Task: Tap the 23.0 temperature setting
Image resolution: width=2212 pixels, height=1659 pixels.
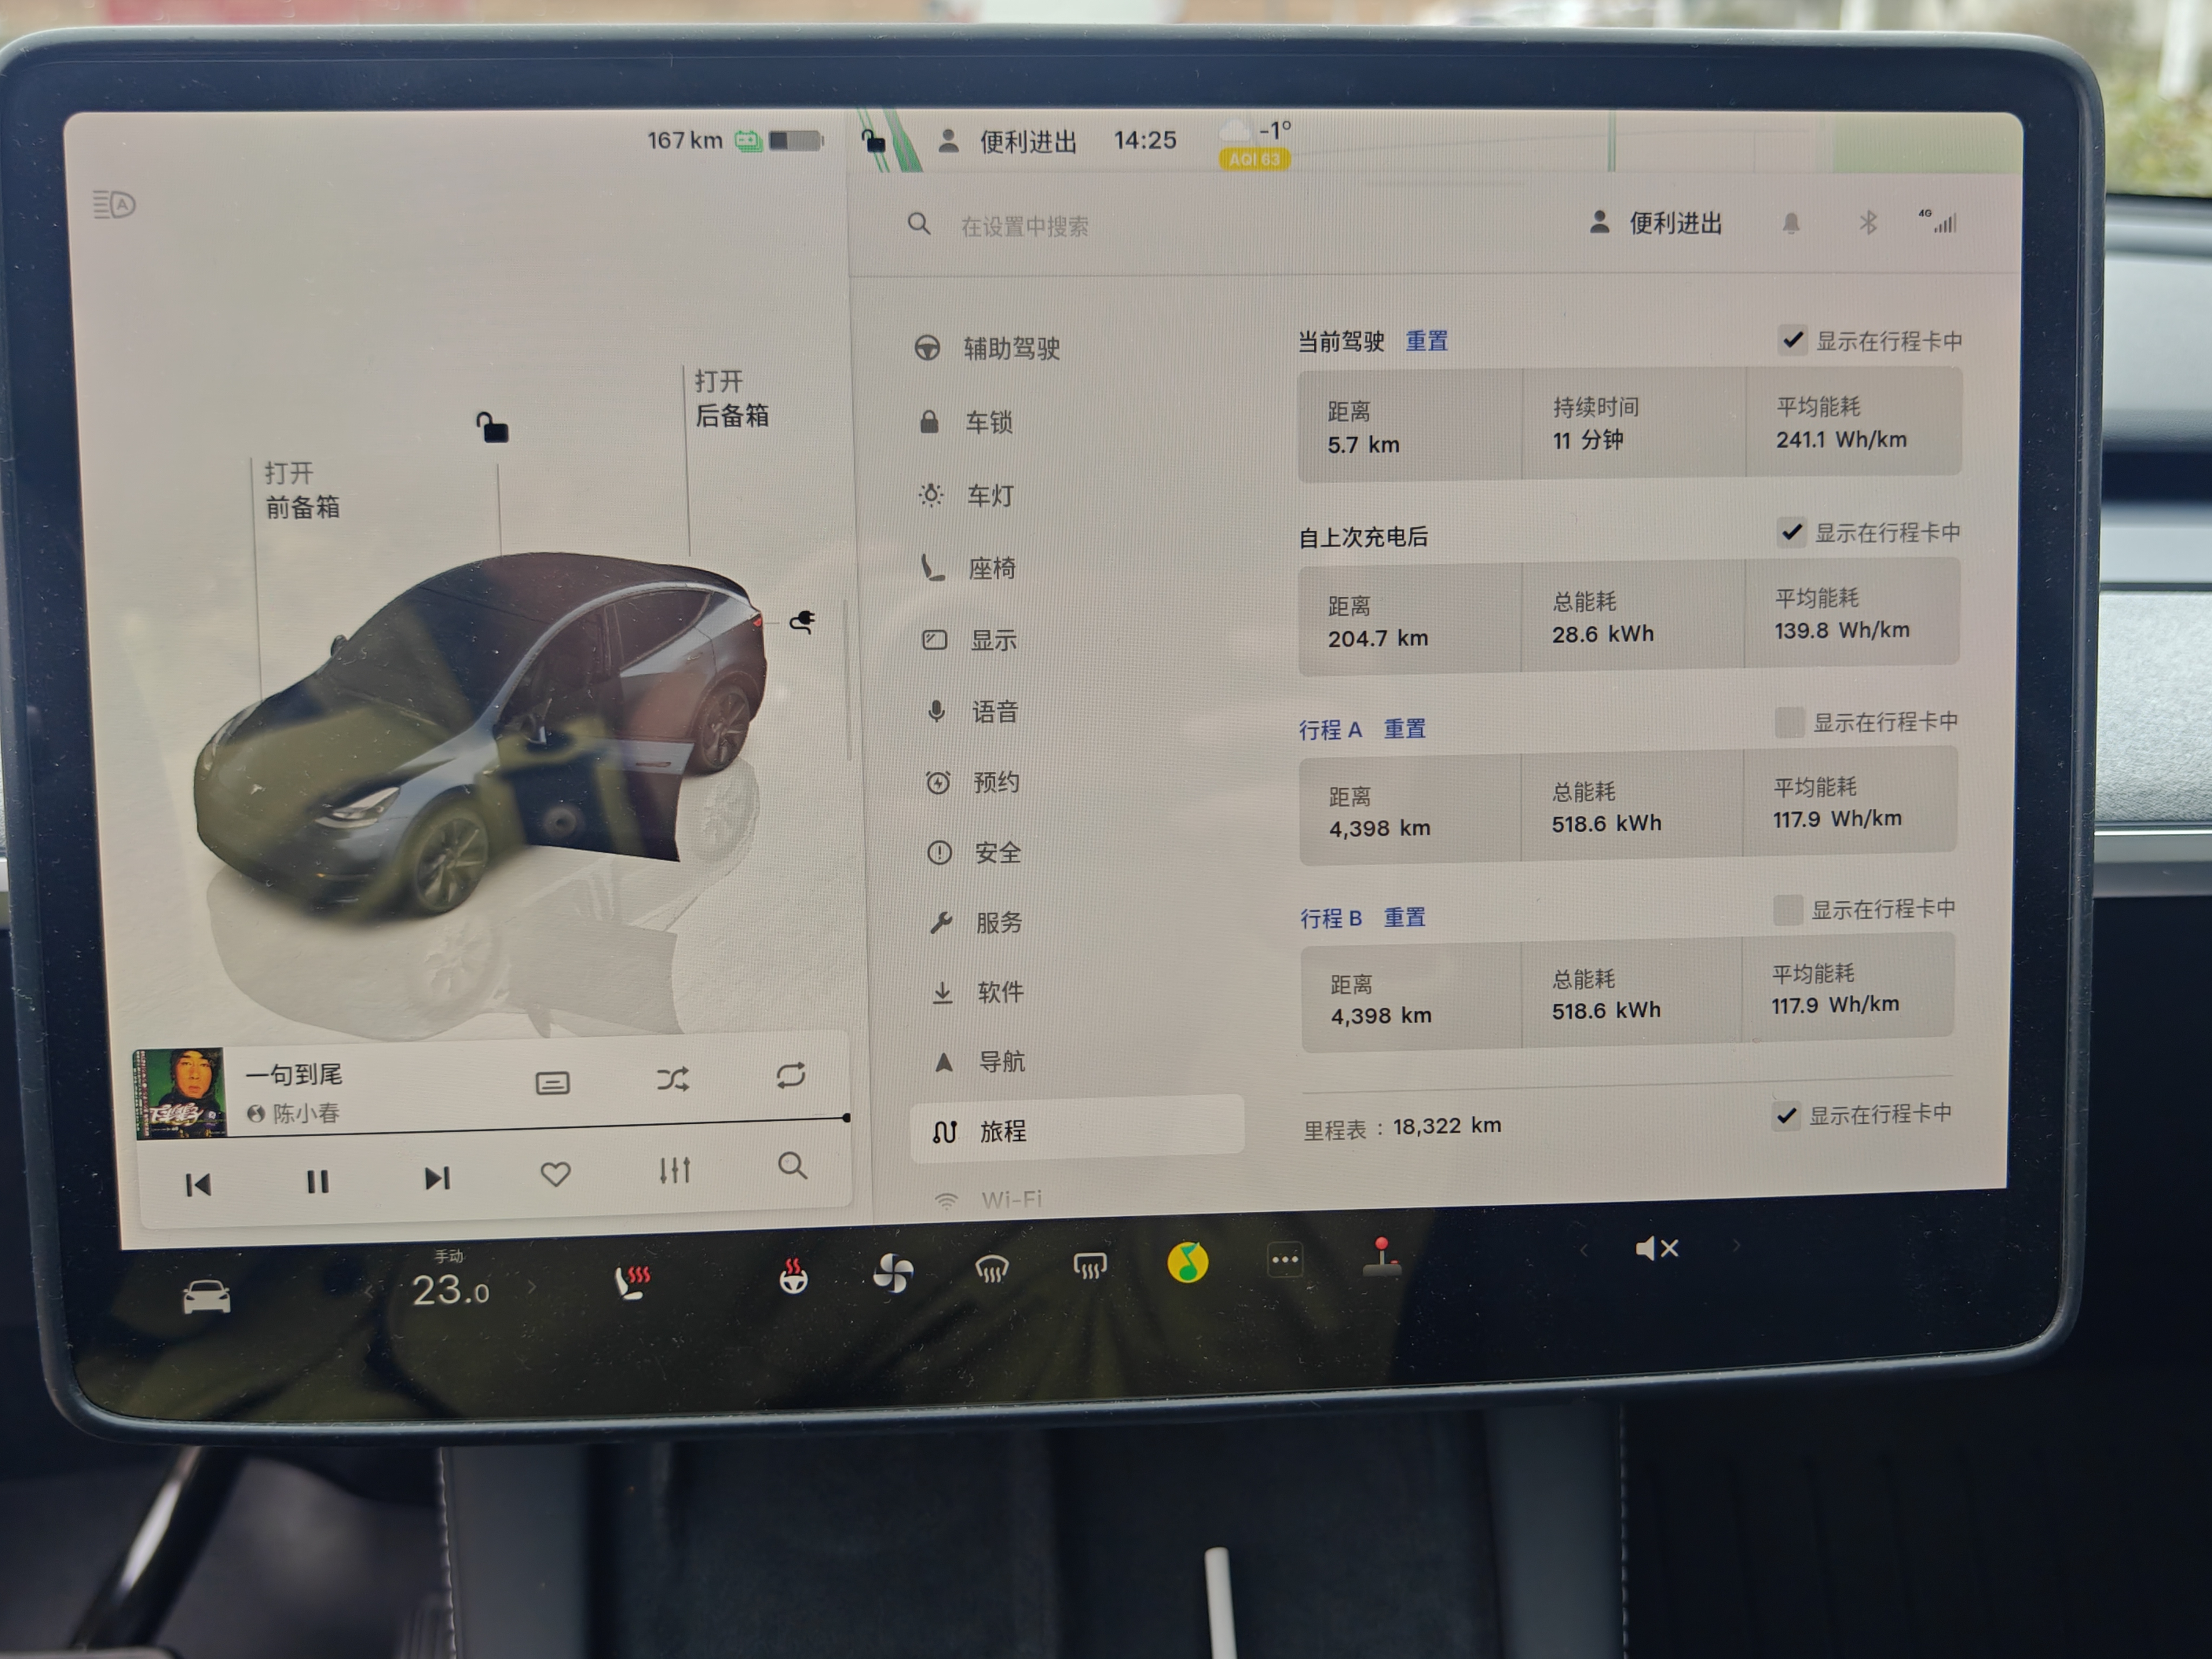Action: coord(450,1290)
